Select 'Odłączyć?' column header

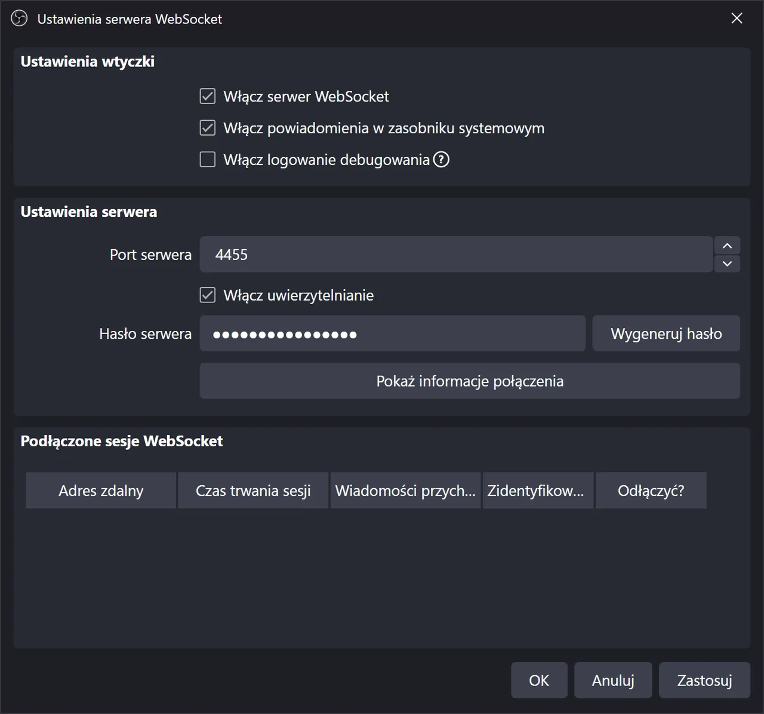click(x=651, y=491)
